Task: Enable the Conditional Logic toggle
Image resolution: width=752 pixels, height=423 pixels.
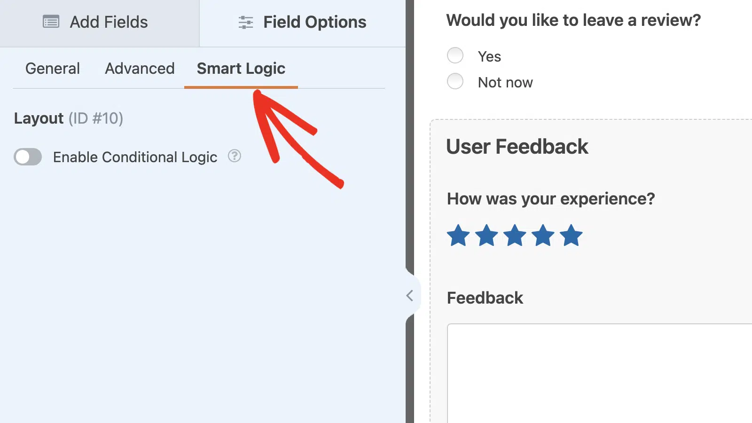Action: (28, 157)
